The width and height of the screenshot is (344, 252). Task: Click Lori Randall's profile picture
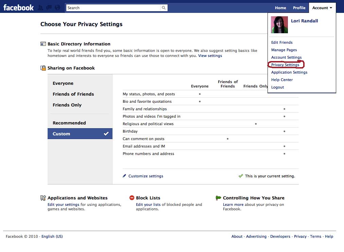(279, 25)
